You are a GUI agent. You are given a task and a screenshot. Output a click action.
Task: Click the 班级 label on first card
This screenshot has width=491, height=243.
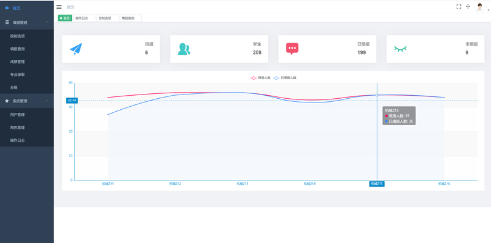coord(149,44)
